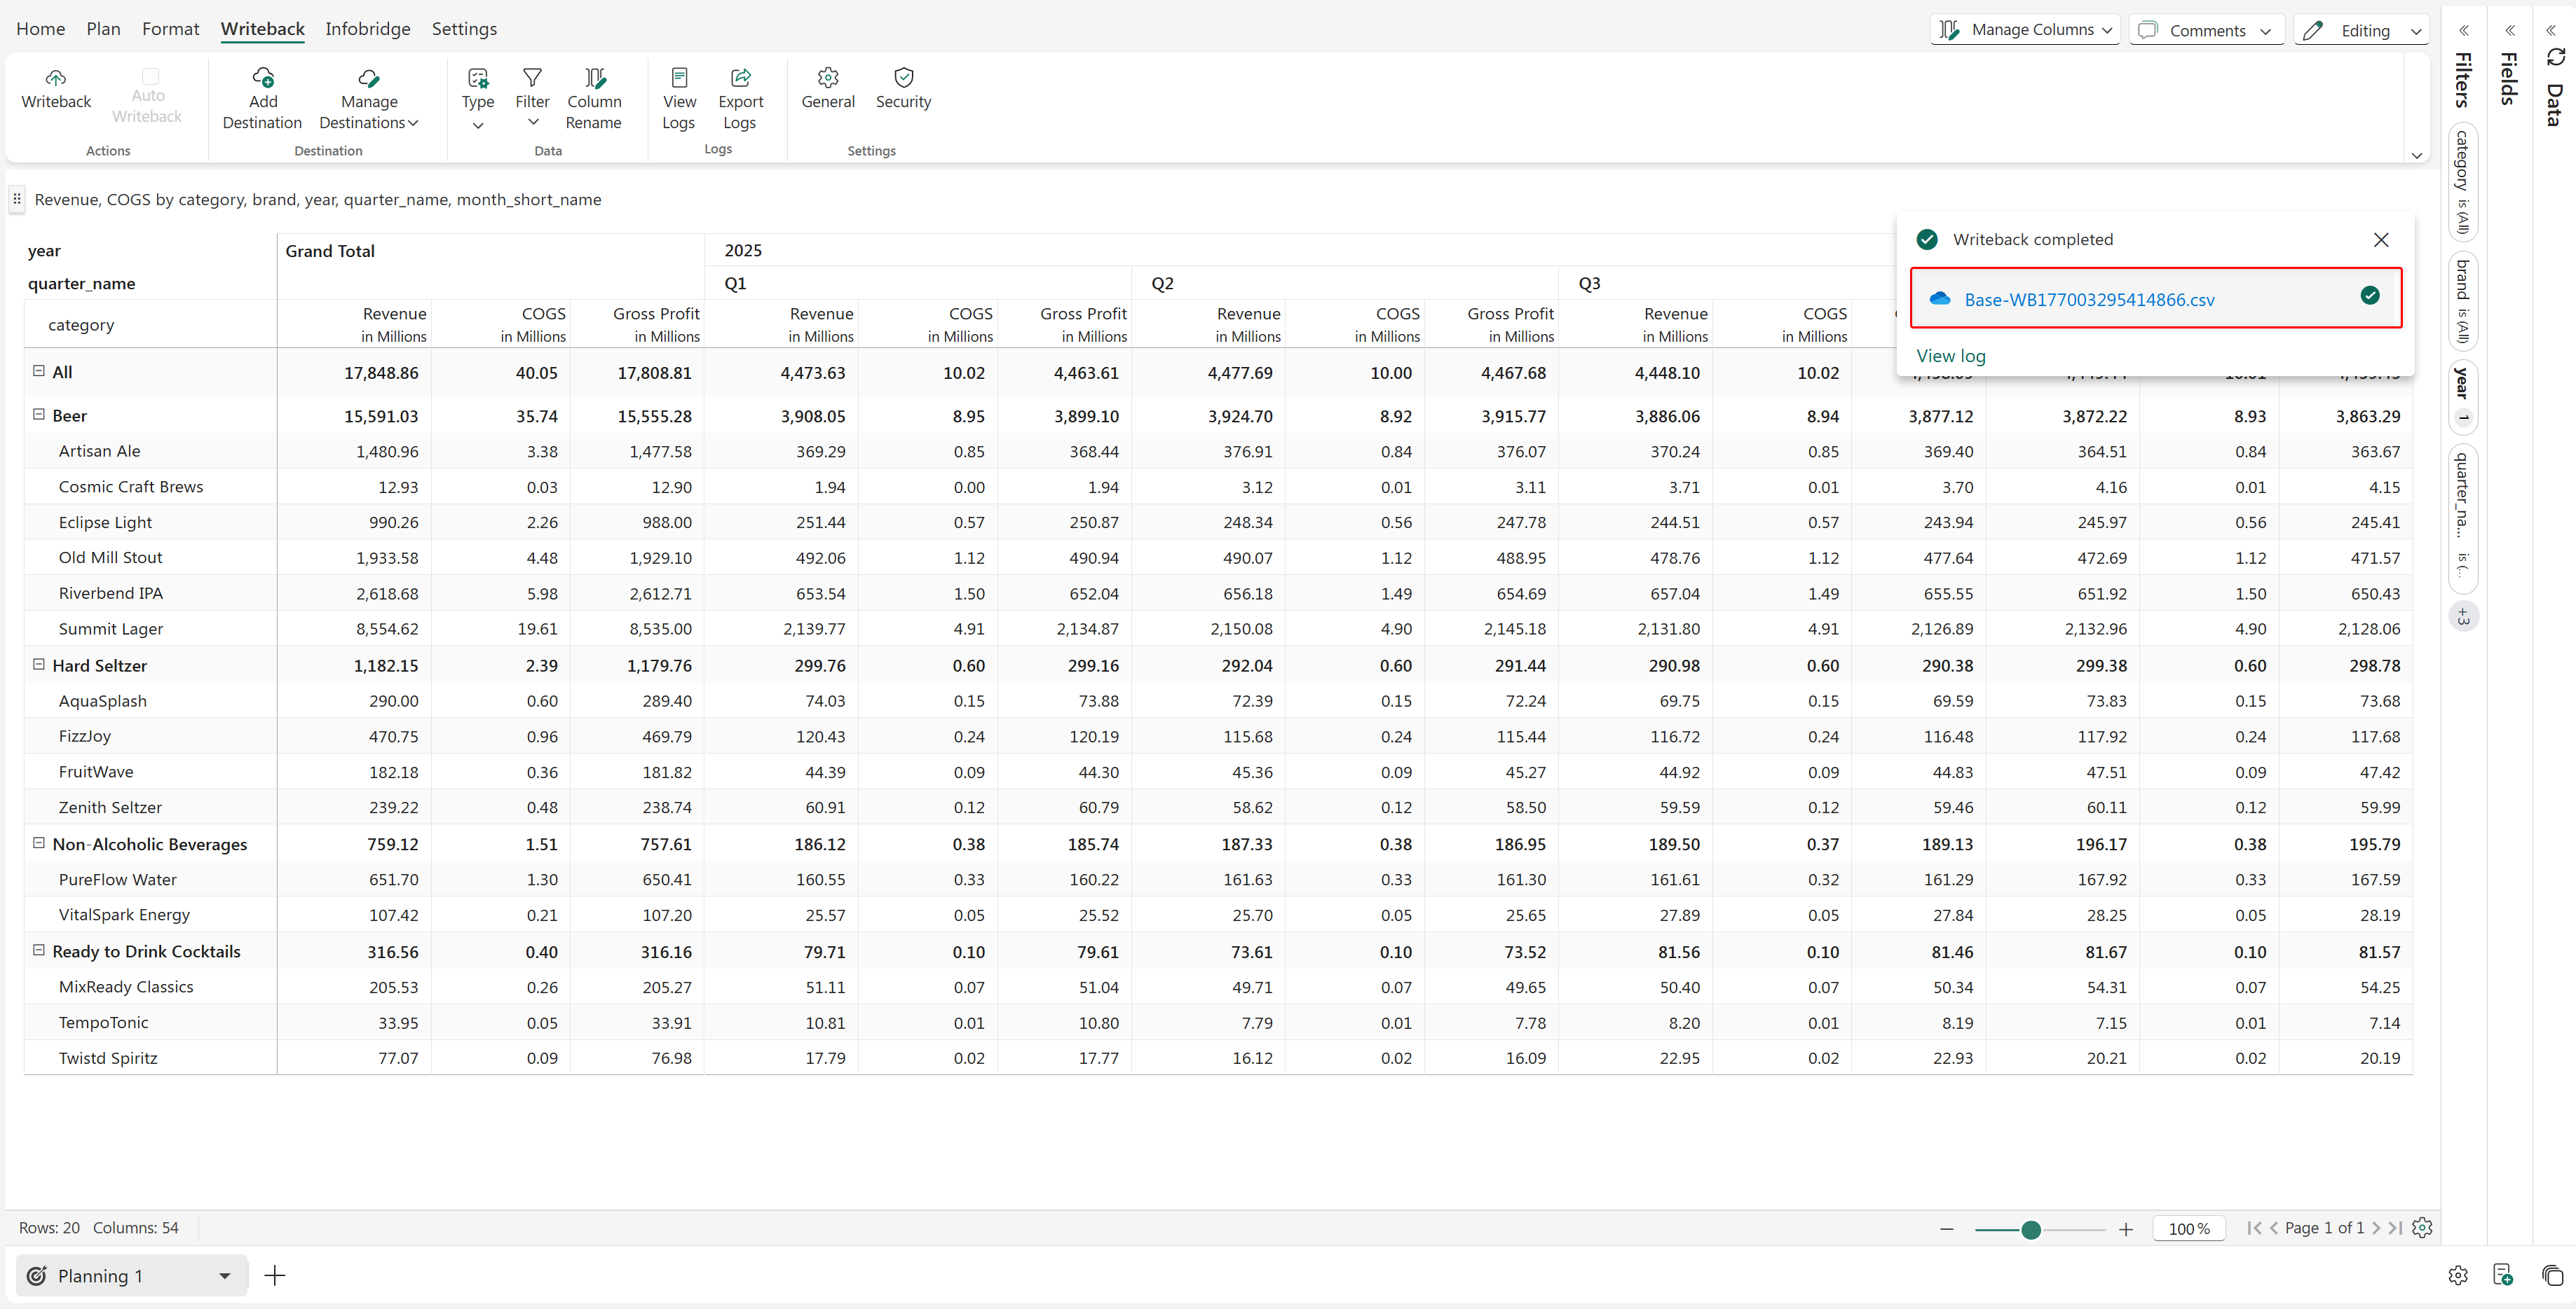Open the Base-WB177003295414866.csv file link
2576x1309 pixels.
point(2088,300)
